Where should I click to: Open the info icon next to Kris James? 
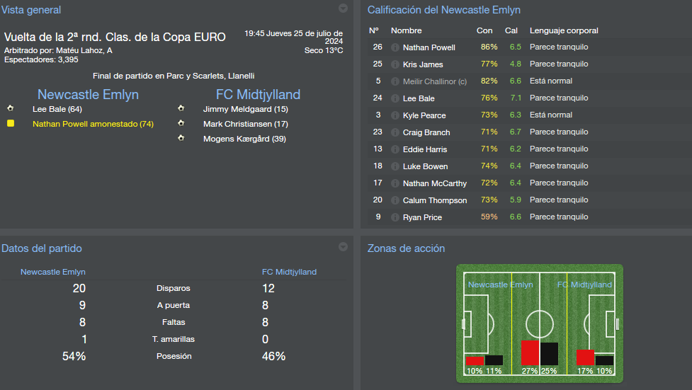(395, 64)
